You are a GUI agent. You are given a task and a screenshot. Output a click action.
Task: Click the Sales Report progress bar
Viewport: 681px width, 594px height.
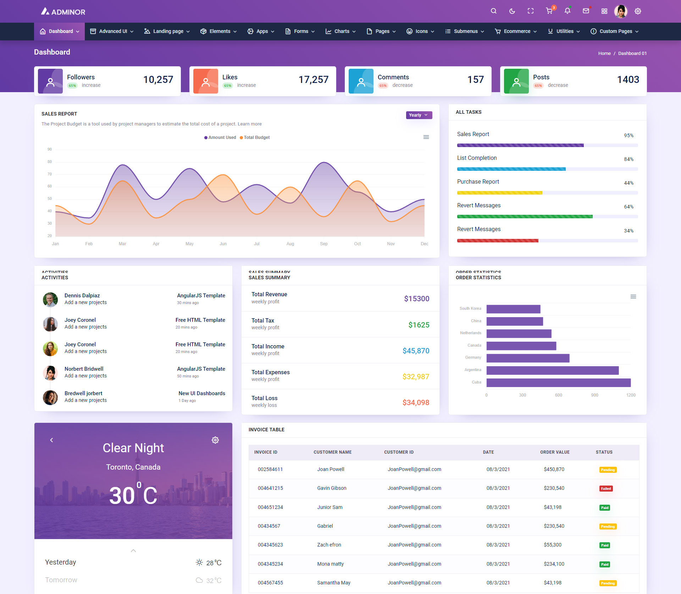coord(547,145)
